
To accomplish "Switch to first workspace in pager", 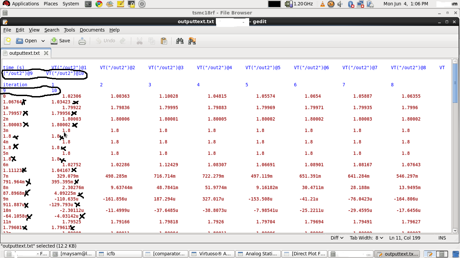I will (430, 254).
